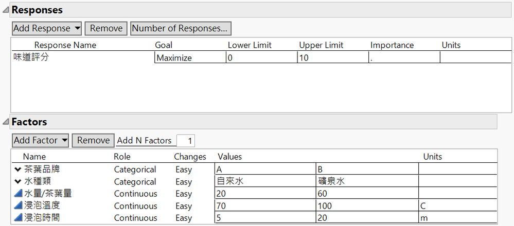Click the continuous icon beside 浸泡時間
This screenshot has width=514, height=226.
pos(18,218)
